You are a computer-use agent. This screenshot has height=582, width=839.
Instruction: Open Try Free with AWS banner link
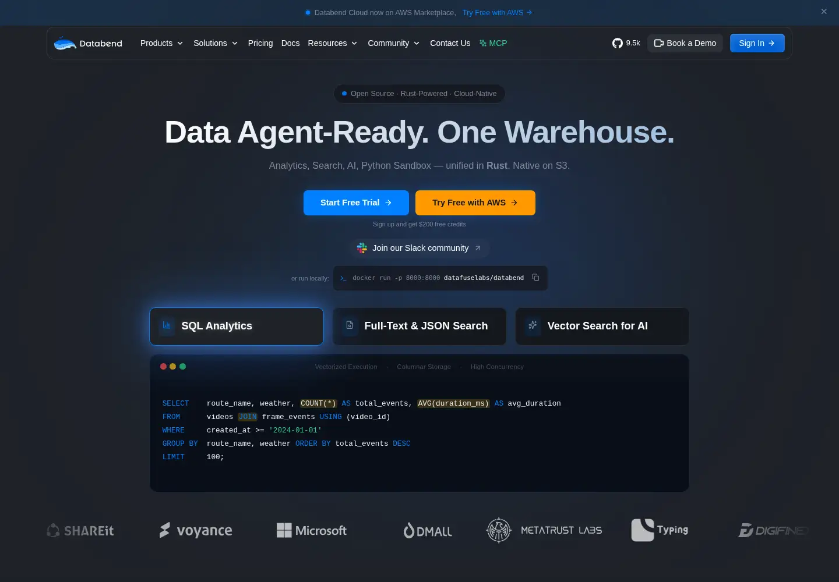tap(497, 12)
